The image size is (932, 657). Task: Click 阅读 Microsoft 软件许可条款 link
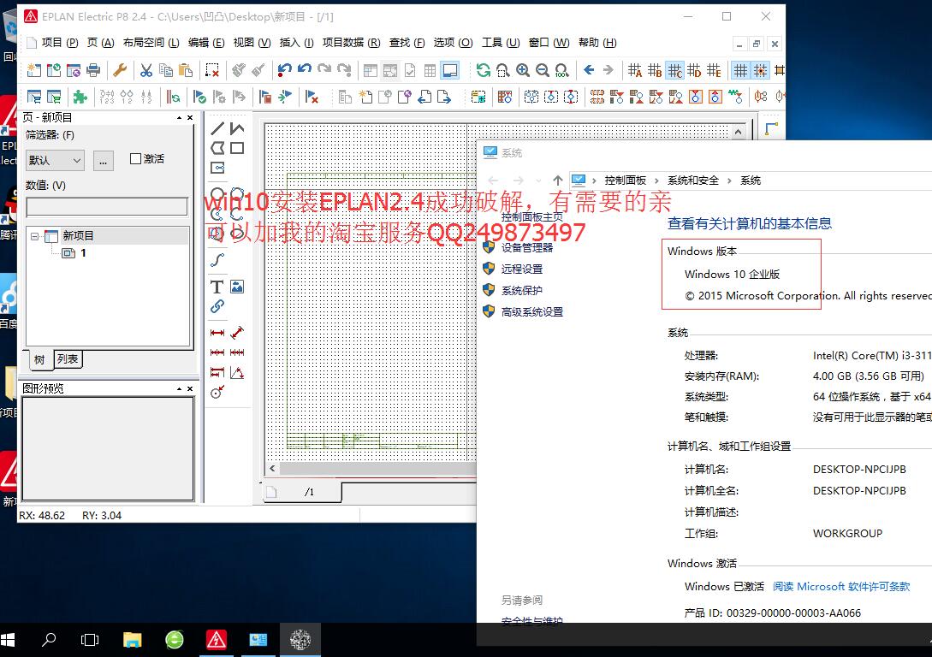(841, 586)
